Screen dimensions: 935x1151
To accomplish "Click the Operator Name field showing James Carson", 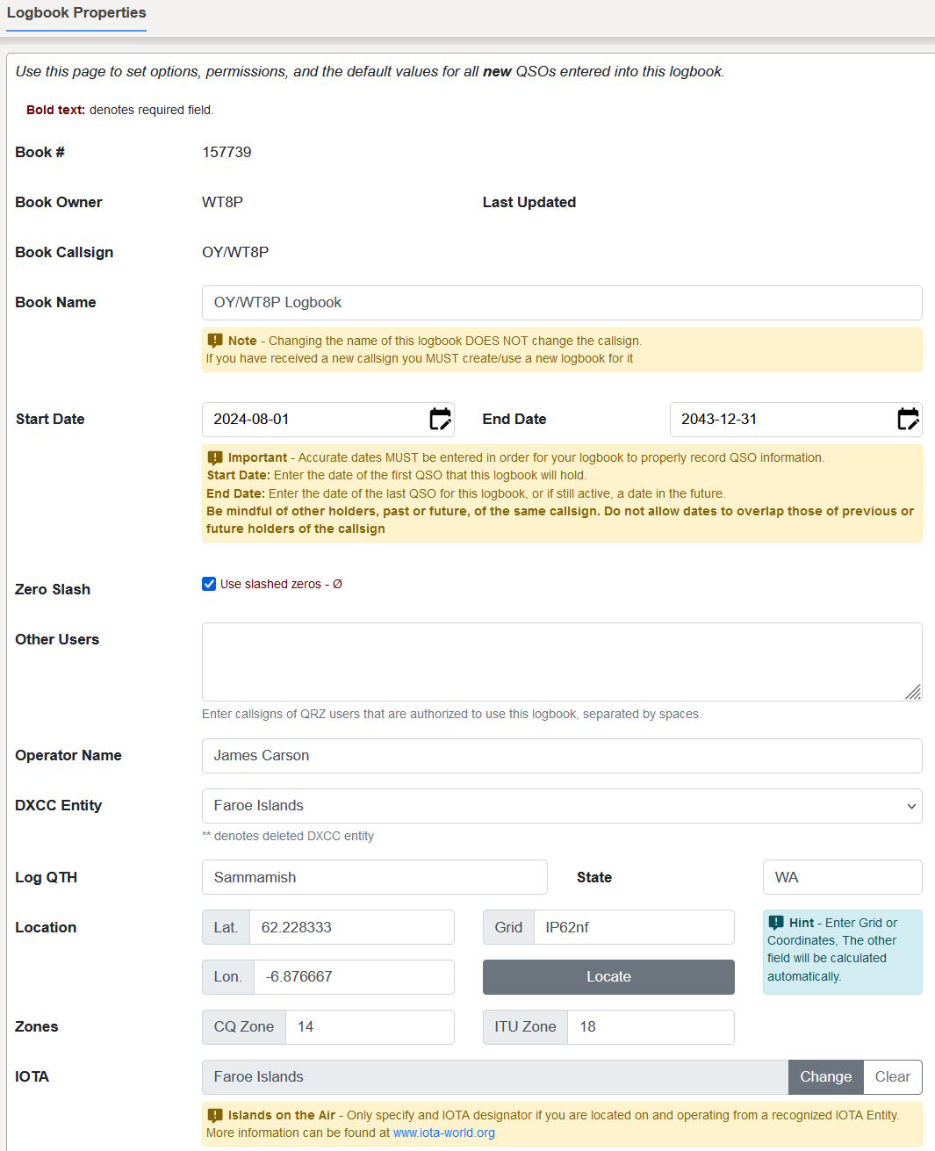I will point(562,755).
